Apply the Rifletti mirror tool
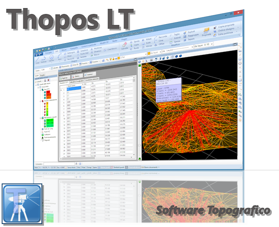Viewport: 279px width, 227px height. pyautogui.click(x=147, y=39)
